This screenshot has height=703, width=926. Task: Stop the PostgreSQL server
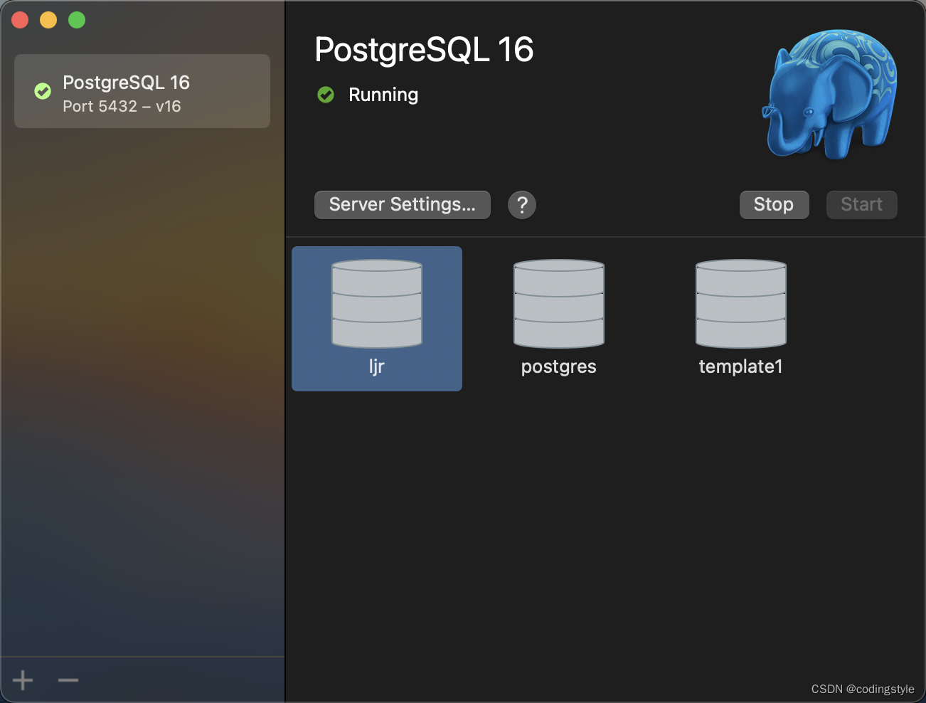(775, 205)
